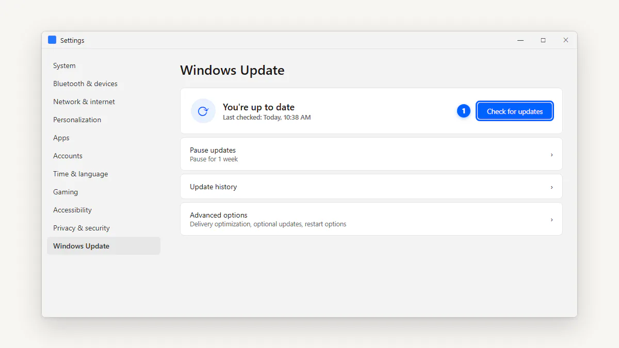This screenshot has height=348, width=619.
Task: Go to Privacy & security
Action: (x=104, y=228)
